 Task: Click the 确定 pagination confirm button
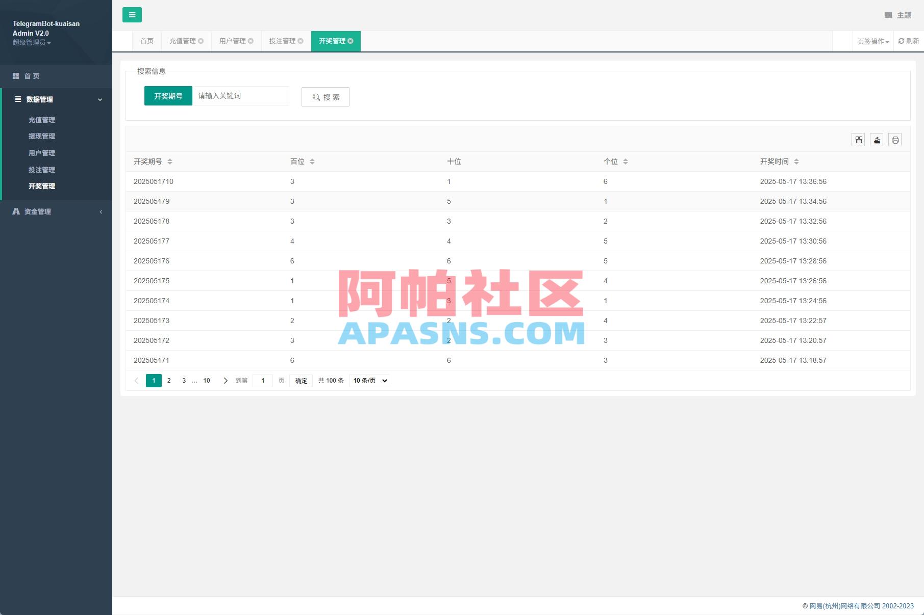tap(301, 381)
